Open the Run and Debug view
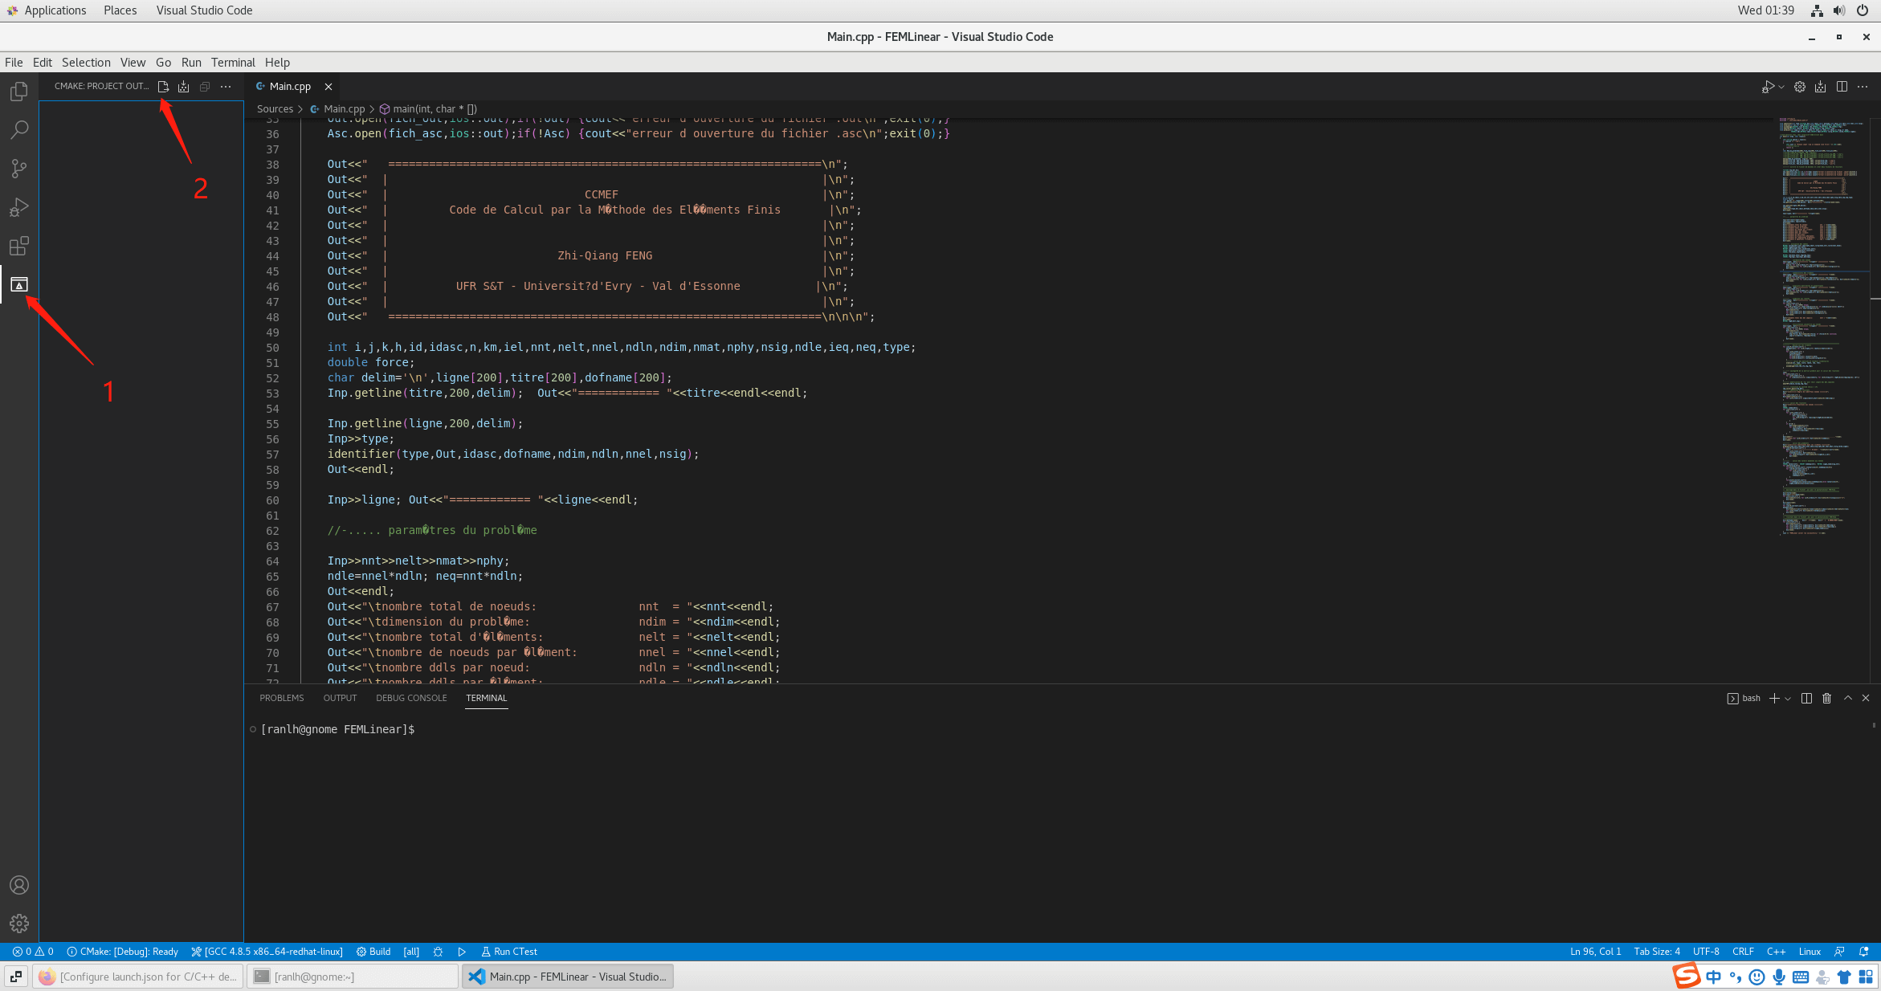Image resolution: width=1881 pixels, height=991 pixels. click(x=19, y=207)
